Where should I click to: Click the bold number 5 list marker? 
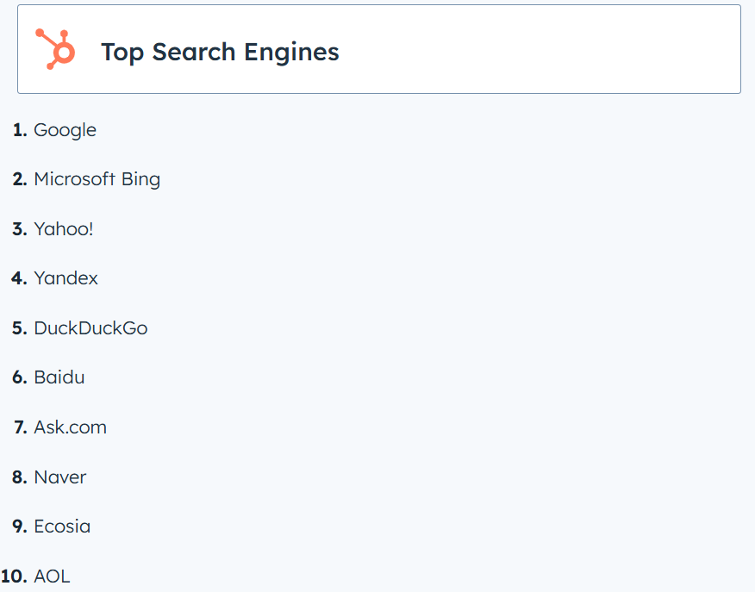pos(20,328)
